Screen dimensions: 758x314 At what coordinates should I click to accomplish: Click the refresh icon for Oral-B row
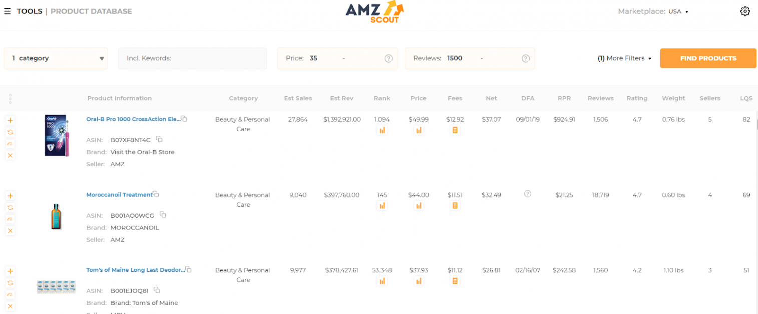(10, 132)
